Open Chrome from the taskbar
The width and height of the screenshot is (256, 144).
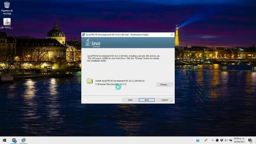(14, 140)
